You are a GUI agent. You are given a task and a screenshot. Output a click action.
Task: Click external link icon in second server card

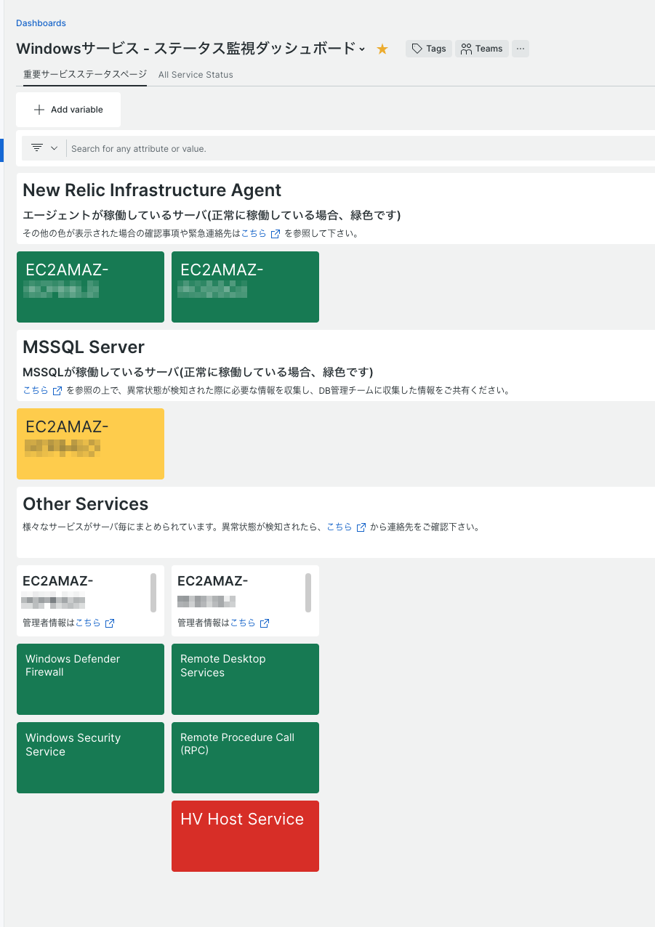click(x=265, y=623)
